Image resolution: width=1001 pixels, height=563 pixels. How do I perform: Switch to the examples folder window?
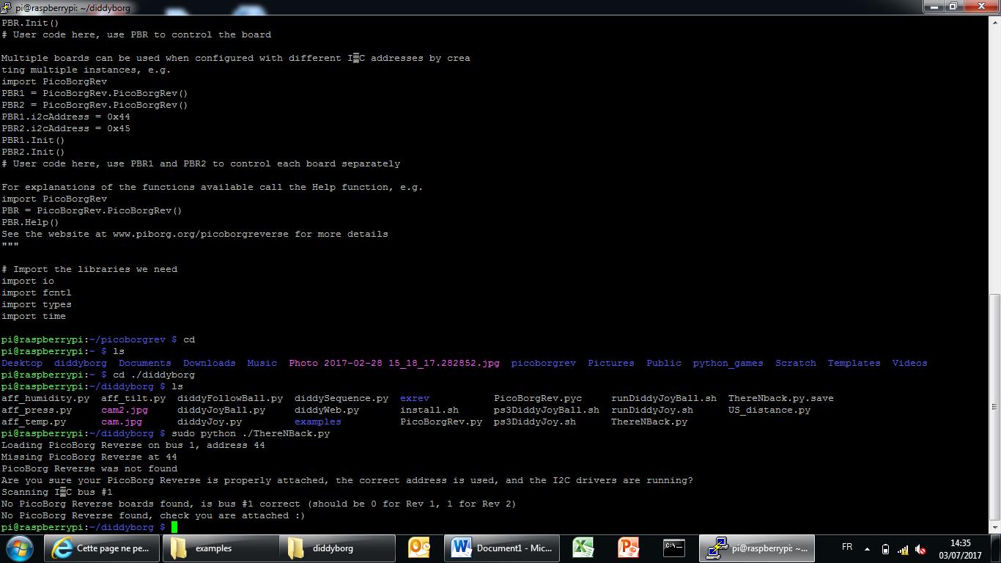coord(220,548)
